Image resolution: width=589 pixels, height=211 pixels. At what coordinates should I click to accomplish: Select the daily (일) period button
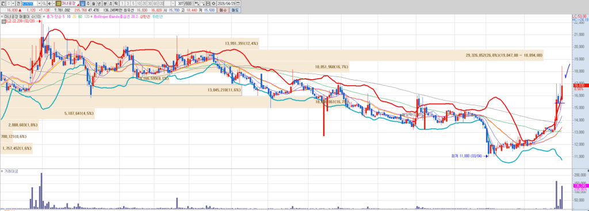click(82, 3)
